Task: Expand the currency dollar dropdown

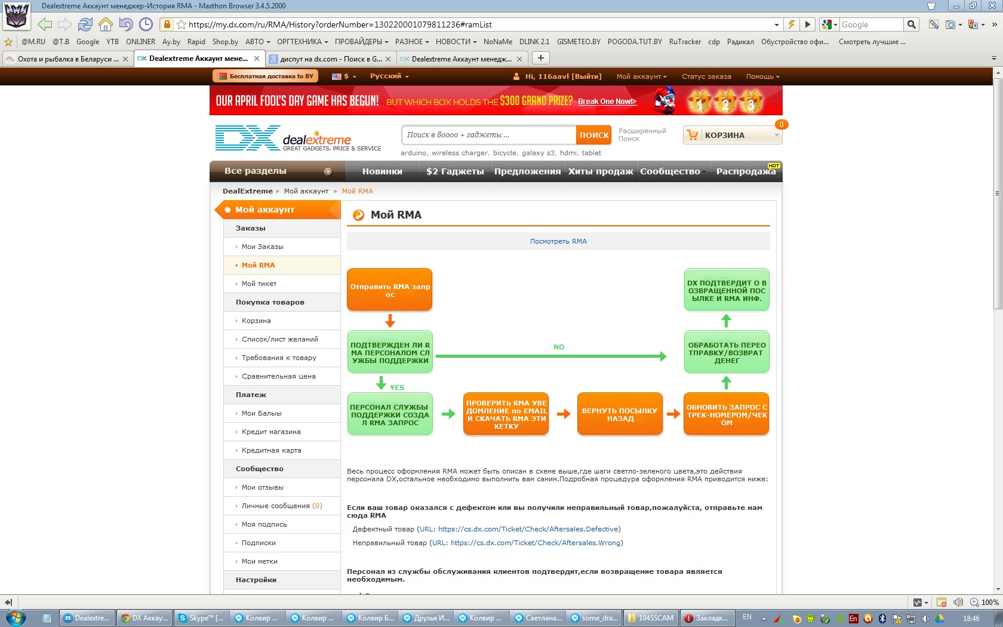Action: [345, 76]
